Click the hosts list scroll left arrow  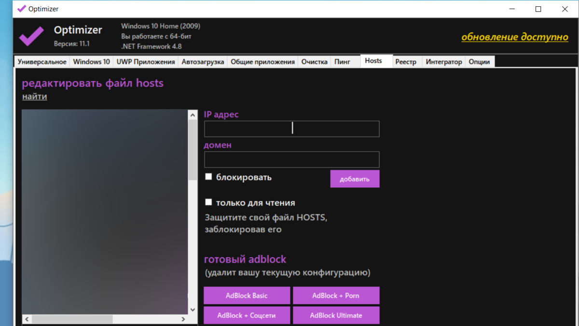click(x=27, y=319)
